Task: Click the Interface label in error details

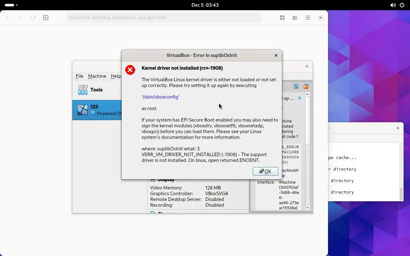Action: 266,182
